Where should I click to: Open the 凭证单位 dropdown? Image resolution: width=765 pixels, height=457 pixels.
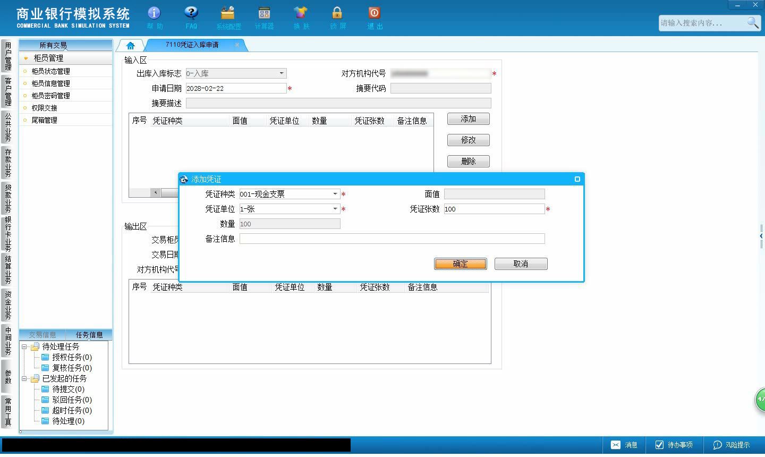pyautogui.click(x=335, y=209)
